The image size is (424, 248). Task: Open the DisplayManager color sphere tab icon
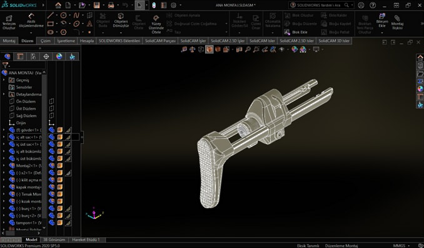(59, 56)
